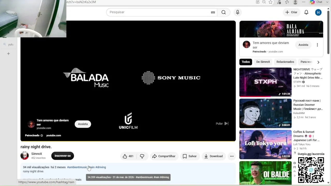Screen dimensions: 331x186
Task: Like the video with the thumbs-up button
Action: (128, 156)
